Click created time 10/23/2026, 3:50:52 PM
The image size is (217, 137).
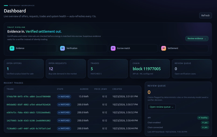click(125, 112)
